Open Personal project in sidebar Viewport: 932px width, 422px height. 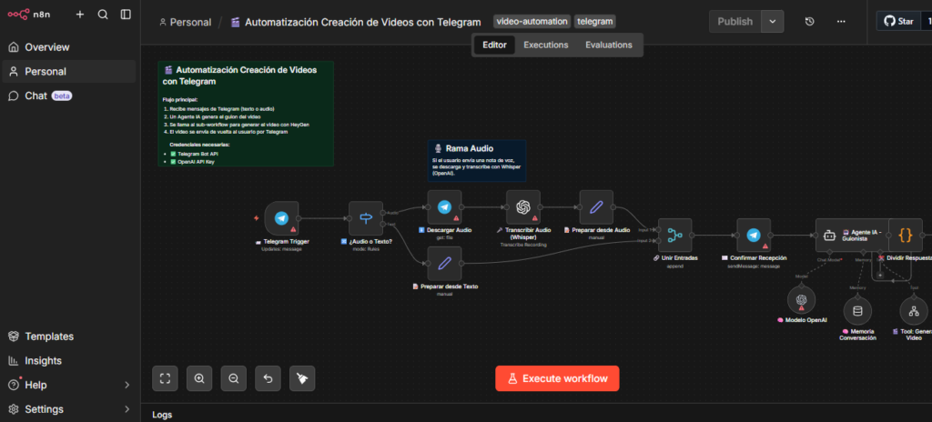point(69,71)
